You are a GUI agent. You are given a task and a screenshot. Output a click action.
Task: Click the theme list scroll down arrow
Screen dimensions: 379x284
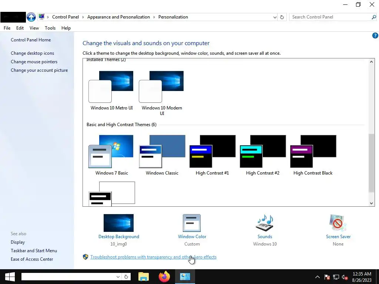click(x=371, y=203)
